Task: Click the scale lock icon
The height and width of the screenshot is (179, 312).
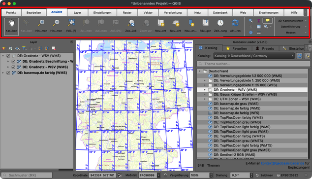Action: coord(165,175)
